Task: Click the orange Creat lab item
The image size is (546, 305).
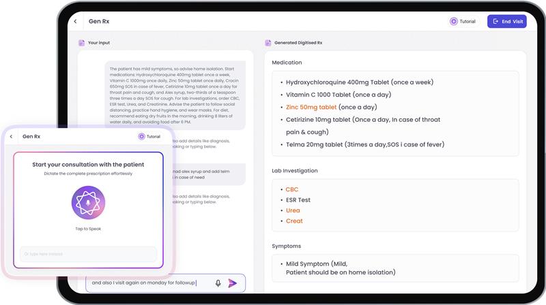Action: click(x=294, y=221)
